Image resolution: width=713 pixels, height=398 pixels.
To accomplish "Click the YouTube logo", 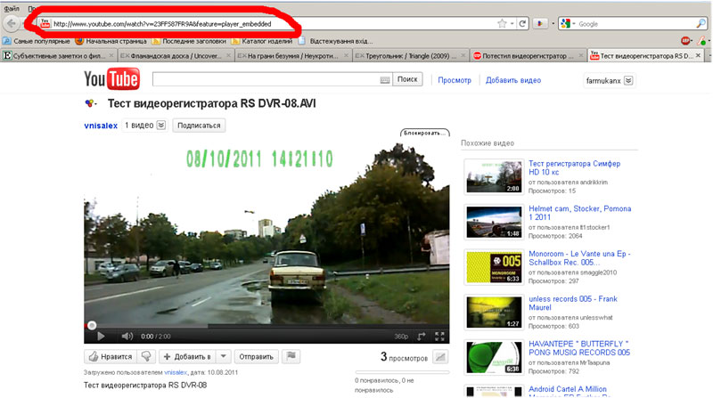I will pyautogui.click(x=111, y=79).
